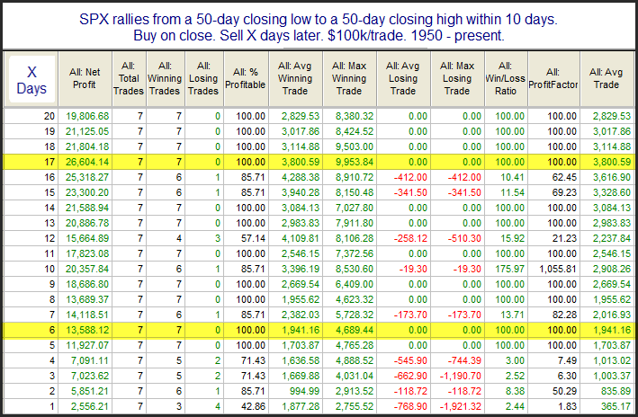Select net profit cell 21,804.18
The image size is (638, 417).
pyautogui.click(x=87, y=146)
